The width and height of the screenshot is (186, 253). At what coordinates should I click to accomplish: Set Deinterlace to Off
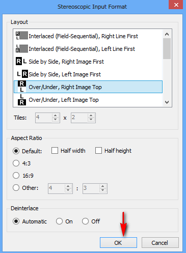(x=85, y=221)
